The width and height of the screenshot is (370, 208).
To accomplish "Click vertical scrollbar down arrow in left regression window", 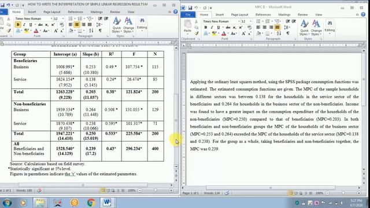I will (x=176, y=166).
